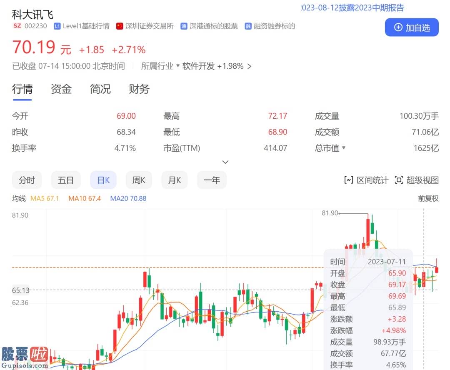Expand more quote details chevron
Viewport: 450px width, 370px height.
click(225, 162)
